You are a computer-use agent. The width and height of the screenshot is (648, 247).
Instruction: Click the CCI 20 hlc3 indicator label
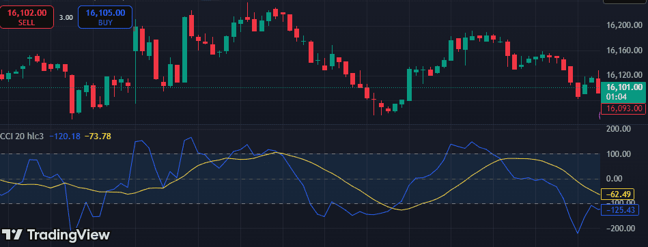pos(21,136)
